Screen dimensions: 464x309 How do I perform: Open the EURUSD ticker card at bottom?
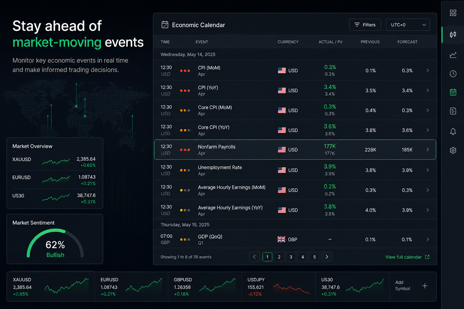point(131,287)
